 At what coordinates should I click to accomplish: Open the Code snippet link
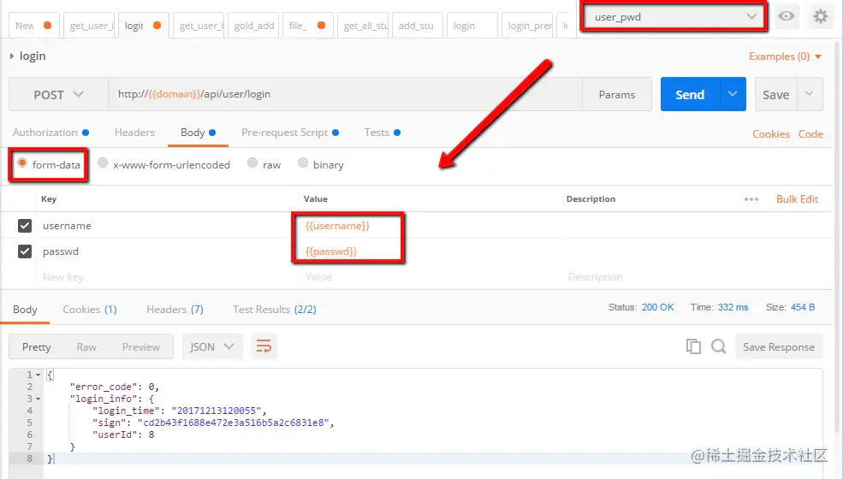(x=810, y=133)
